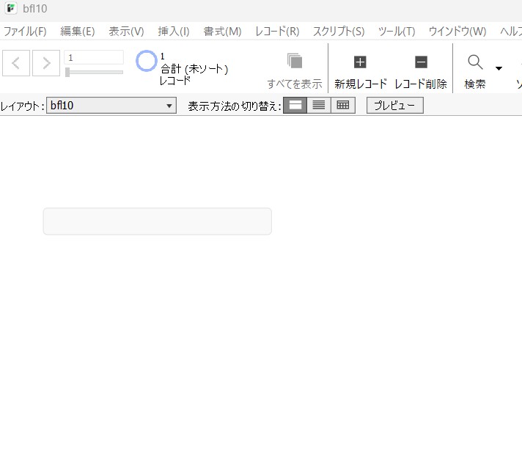
Task: Go to previous record arrow
Action: pos(16,63)
